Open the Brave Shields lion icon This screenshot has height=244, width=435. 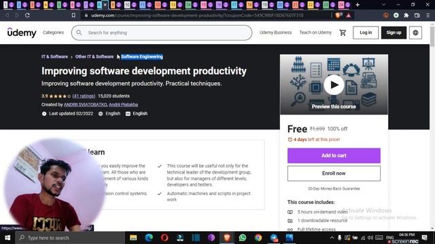tap(338, 15)
